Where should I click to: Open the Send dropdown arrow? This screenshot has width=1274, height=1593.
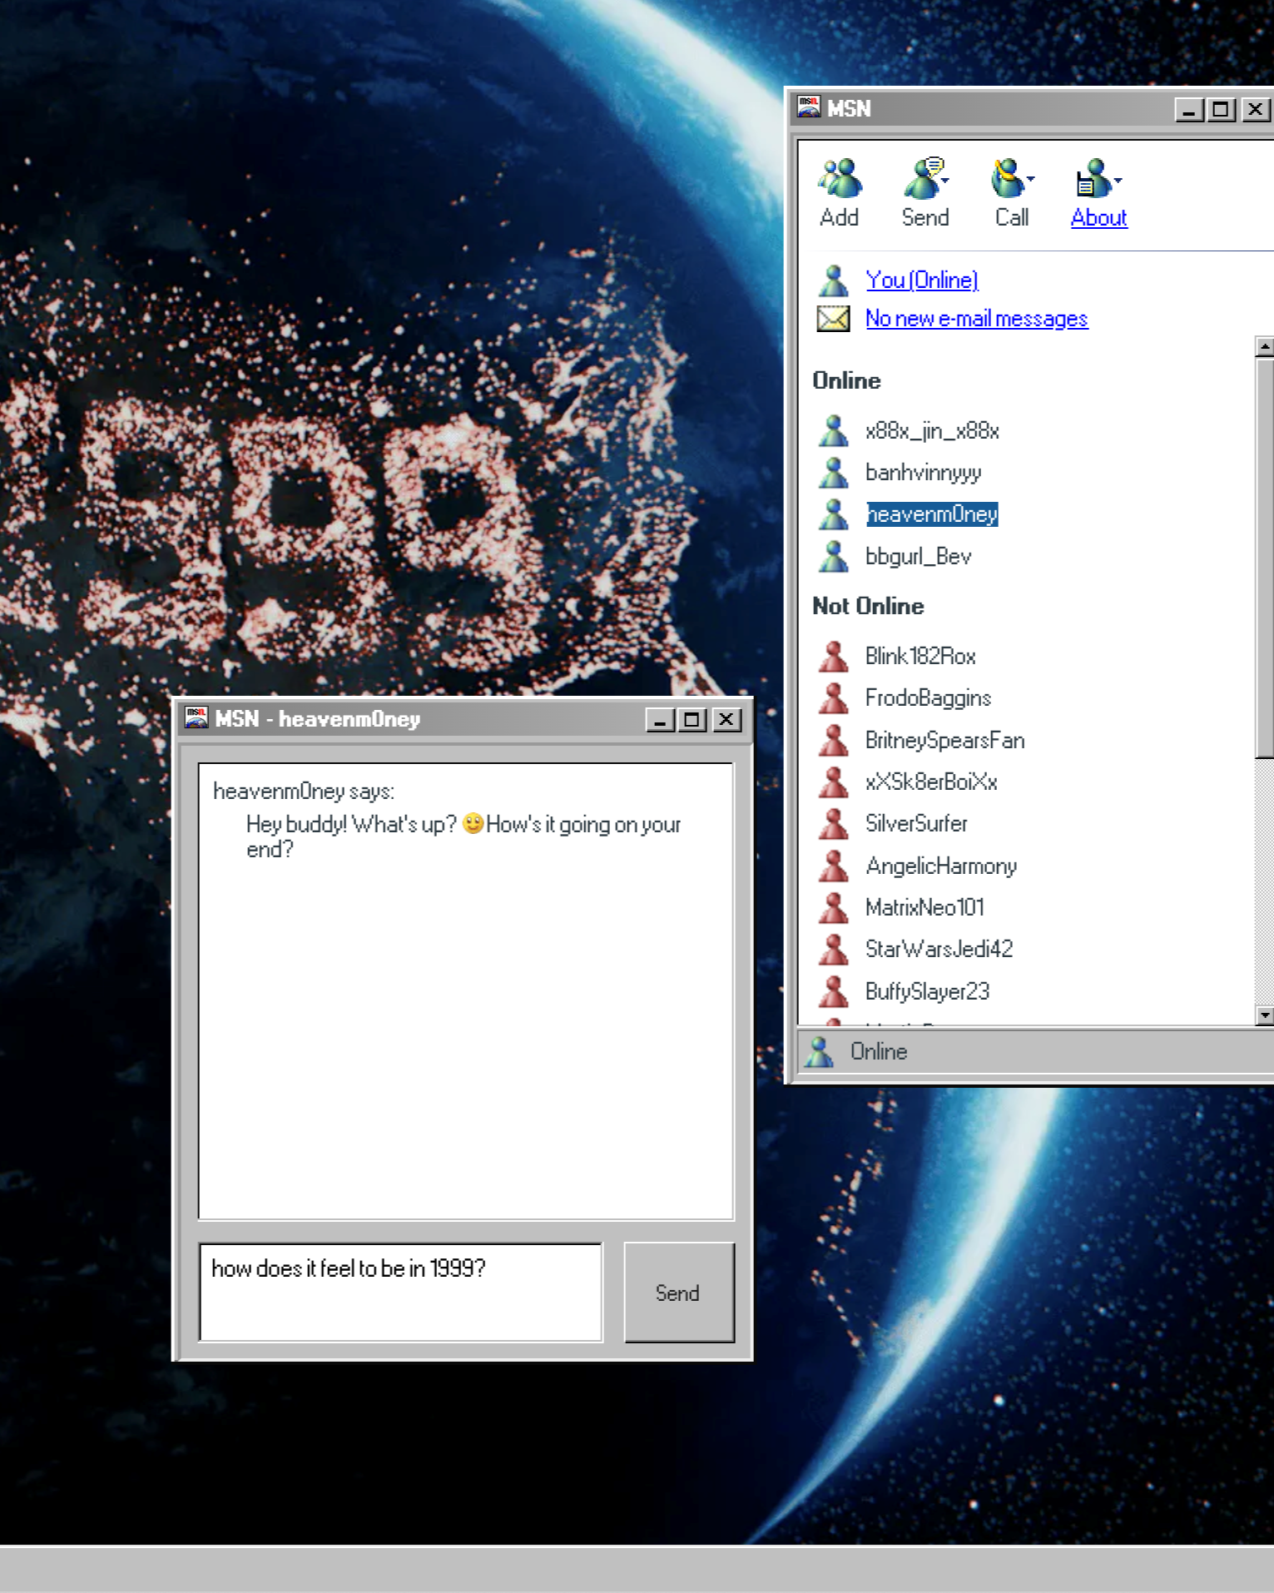click(x=945, y=180)
